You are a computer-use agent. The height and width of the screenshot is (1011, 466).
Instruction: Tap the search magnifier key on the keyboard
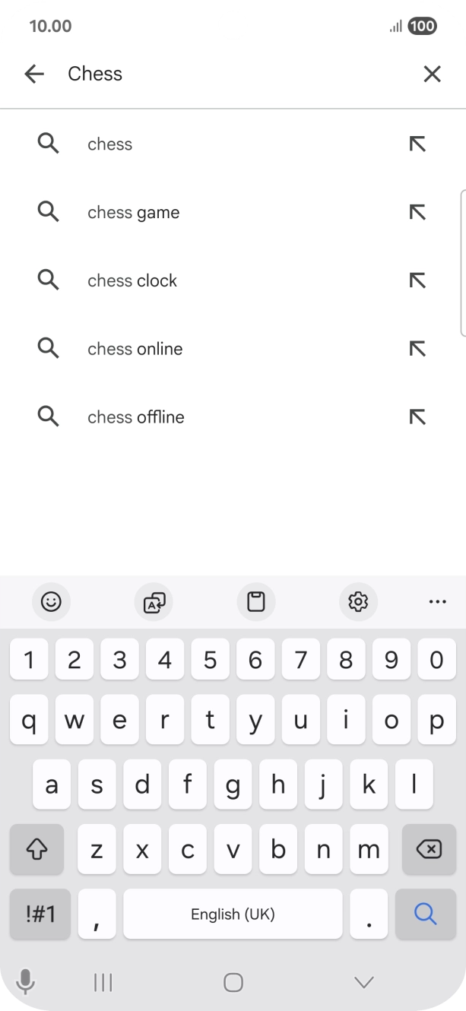click(x=425, y=914)
